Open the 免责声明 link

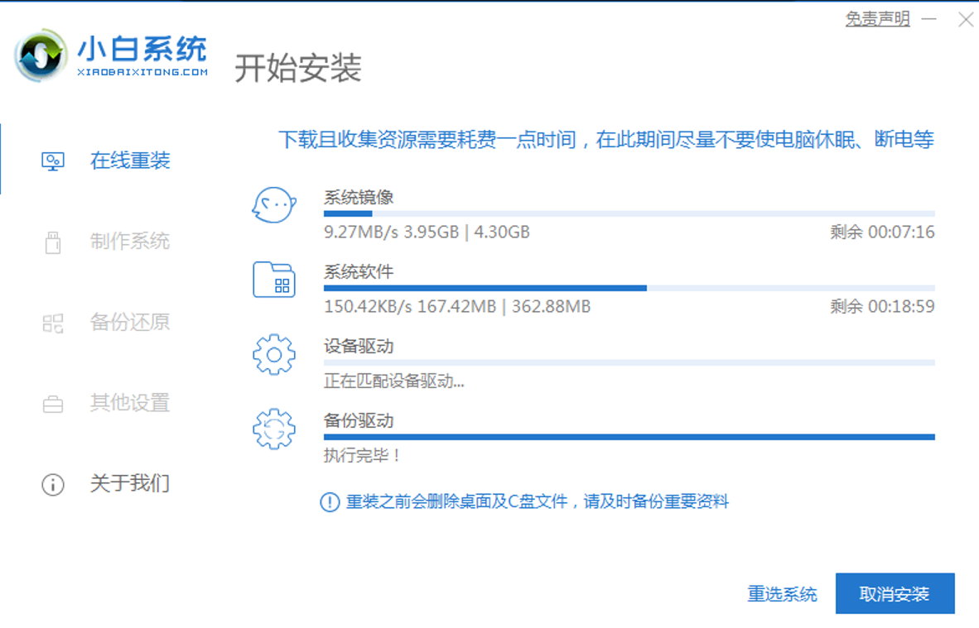[x=877, y=19]
